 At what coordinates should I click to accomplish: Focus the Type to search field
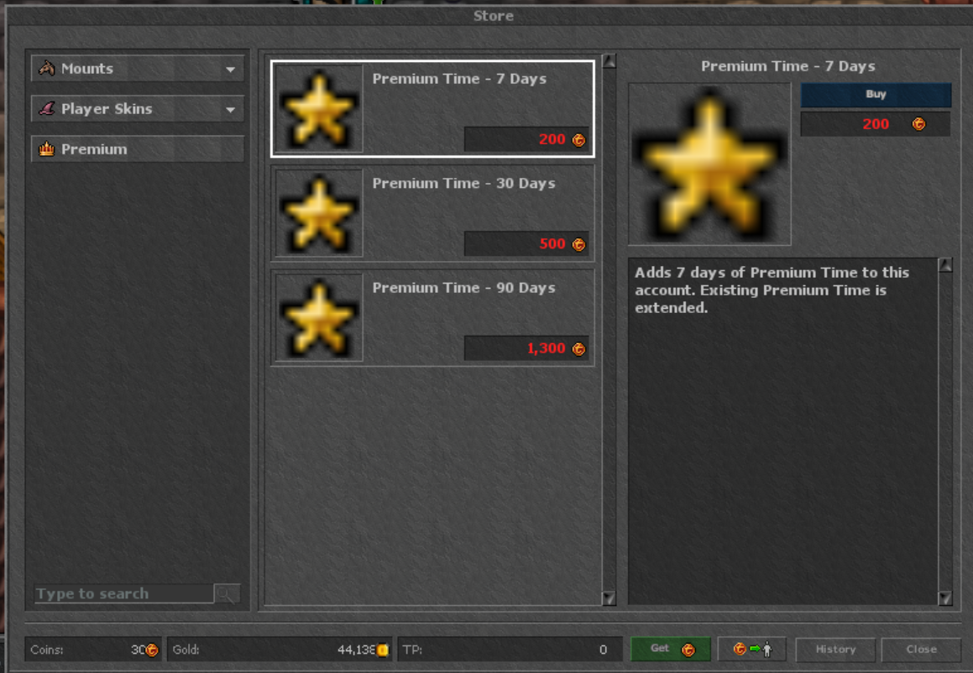coord(123,593)
